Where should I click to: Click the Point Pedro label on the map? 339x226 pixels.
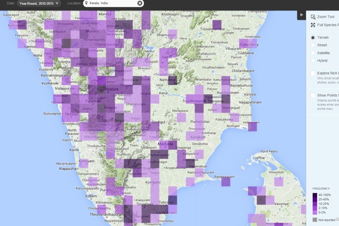[x=269, y=151]
